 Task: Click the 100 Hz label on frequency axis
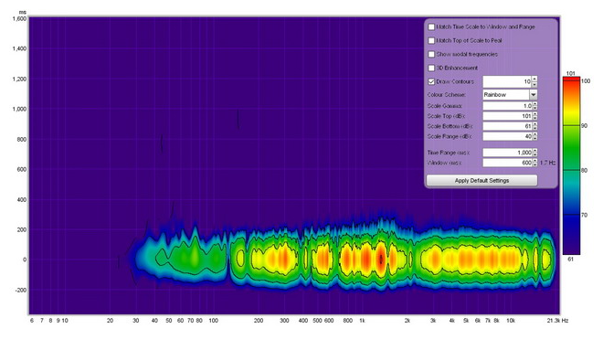213,321
